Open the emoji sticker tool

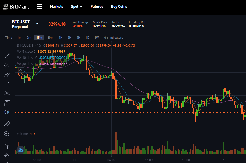(x=7, y=112)
